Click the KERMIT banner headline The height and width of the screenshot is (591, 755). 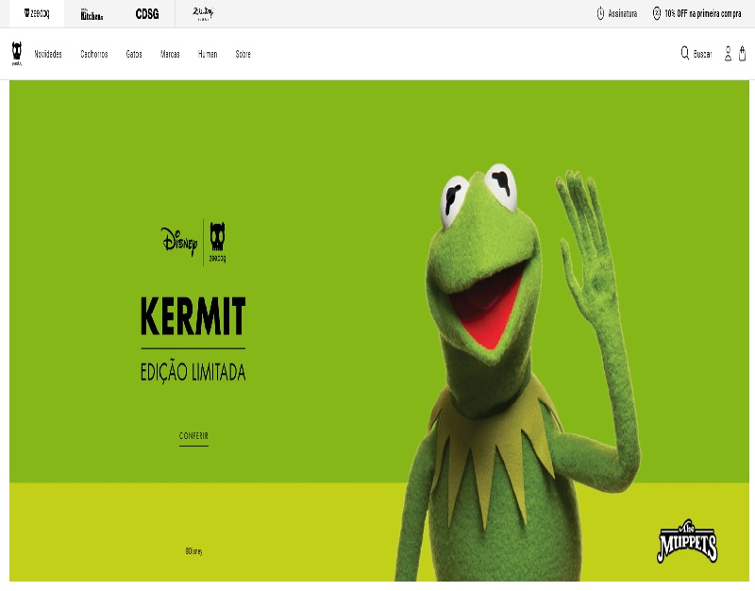coord(193,316)
